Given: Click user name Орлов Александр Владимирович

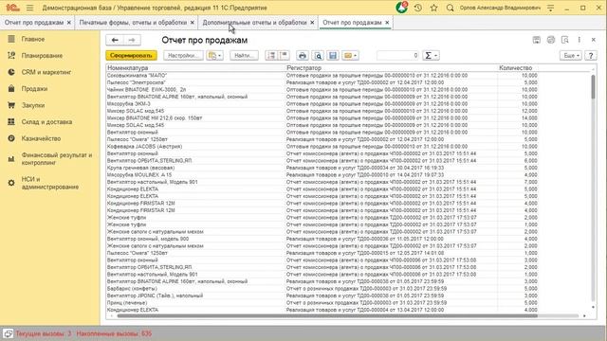Looking at the screenshot, I should pyautogui.click(x=500, y=8).
